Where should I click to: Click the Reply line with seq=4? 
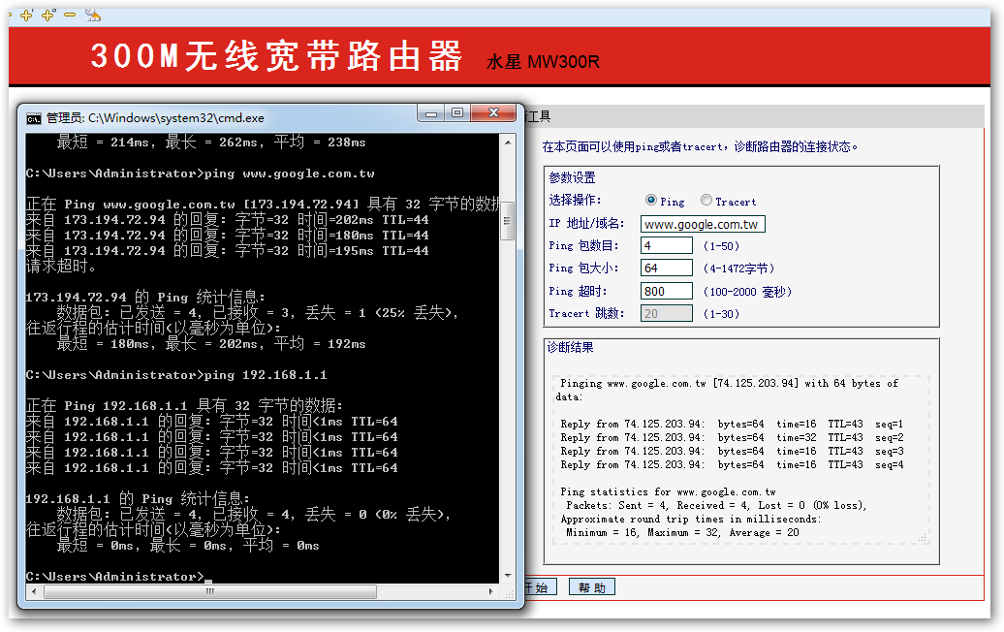coord(732,465)
